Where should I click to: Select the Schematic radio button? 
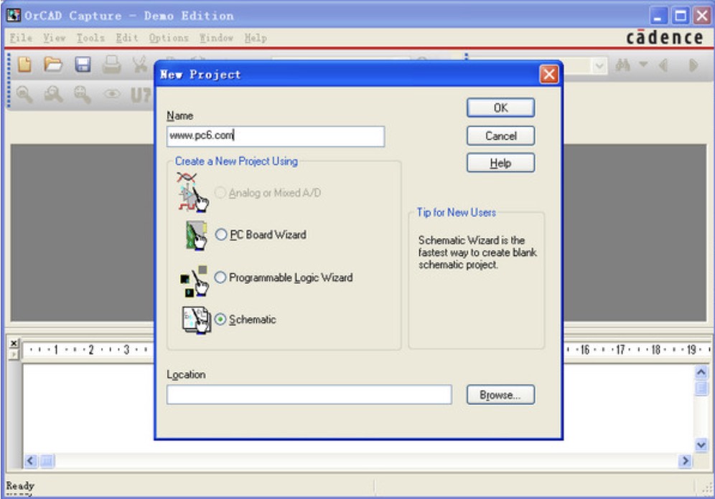tap(220, 320)
